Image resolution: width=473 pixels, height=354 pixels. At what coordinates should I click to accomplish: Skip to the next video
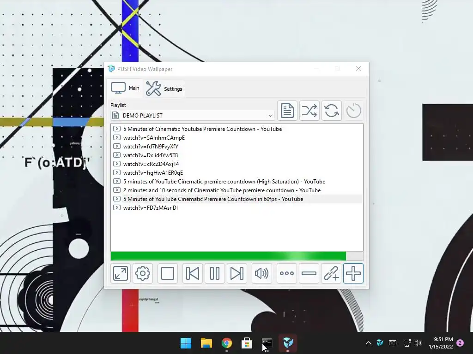(237, 273)
